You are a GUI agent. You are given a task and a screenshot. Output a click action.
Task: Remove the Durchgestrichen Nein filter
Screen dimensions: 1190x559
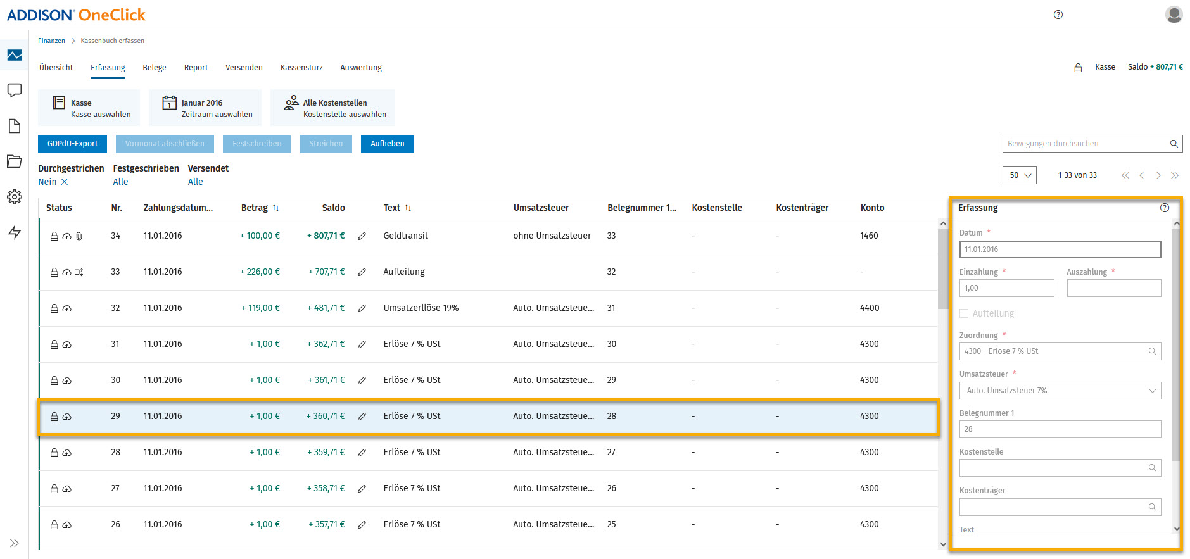click(x=65, y=182)
